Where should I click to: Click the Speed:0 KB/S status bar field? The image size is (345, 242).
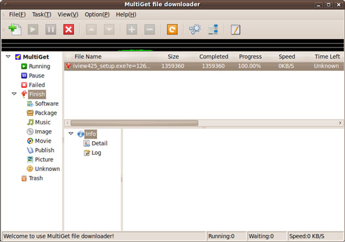pyautogui.click(x=316, y=236)
